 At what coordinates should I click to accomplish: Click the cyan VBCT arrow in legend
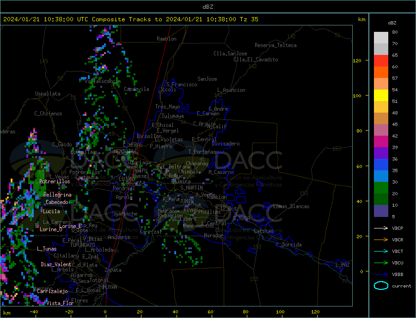click(x=381, y=251)
